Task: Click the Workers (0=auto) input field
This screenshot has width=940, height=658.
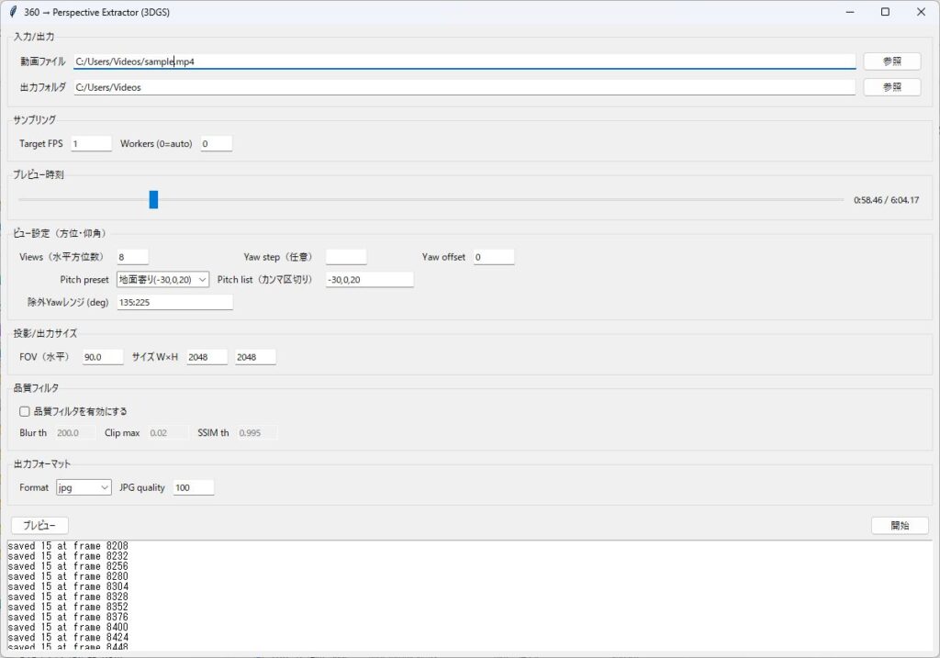Action: pos(216,144)
